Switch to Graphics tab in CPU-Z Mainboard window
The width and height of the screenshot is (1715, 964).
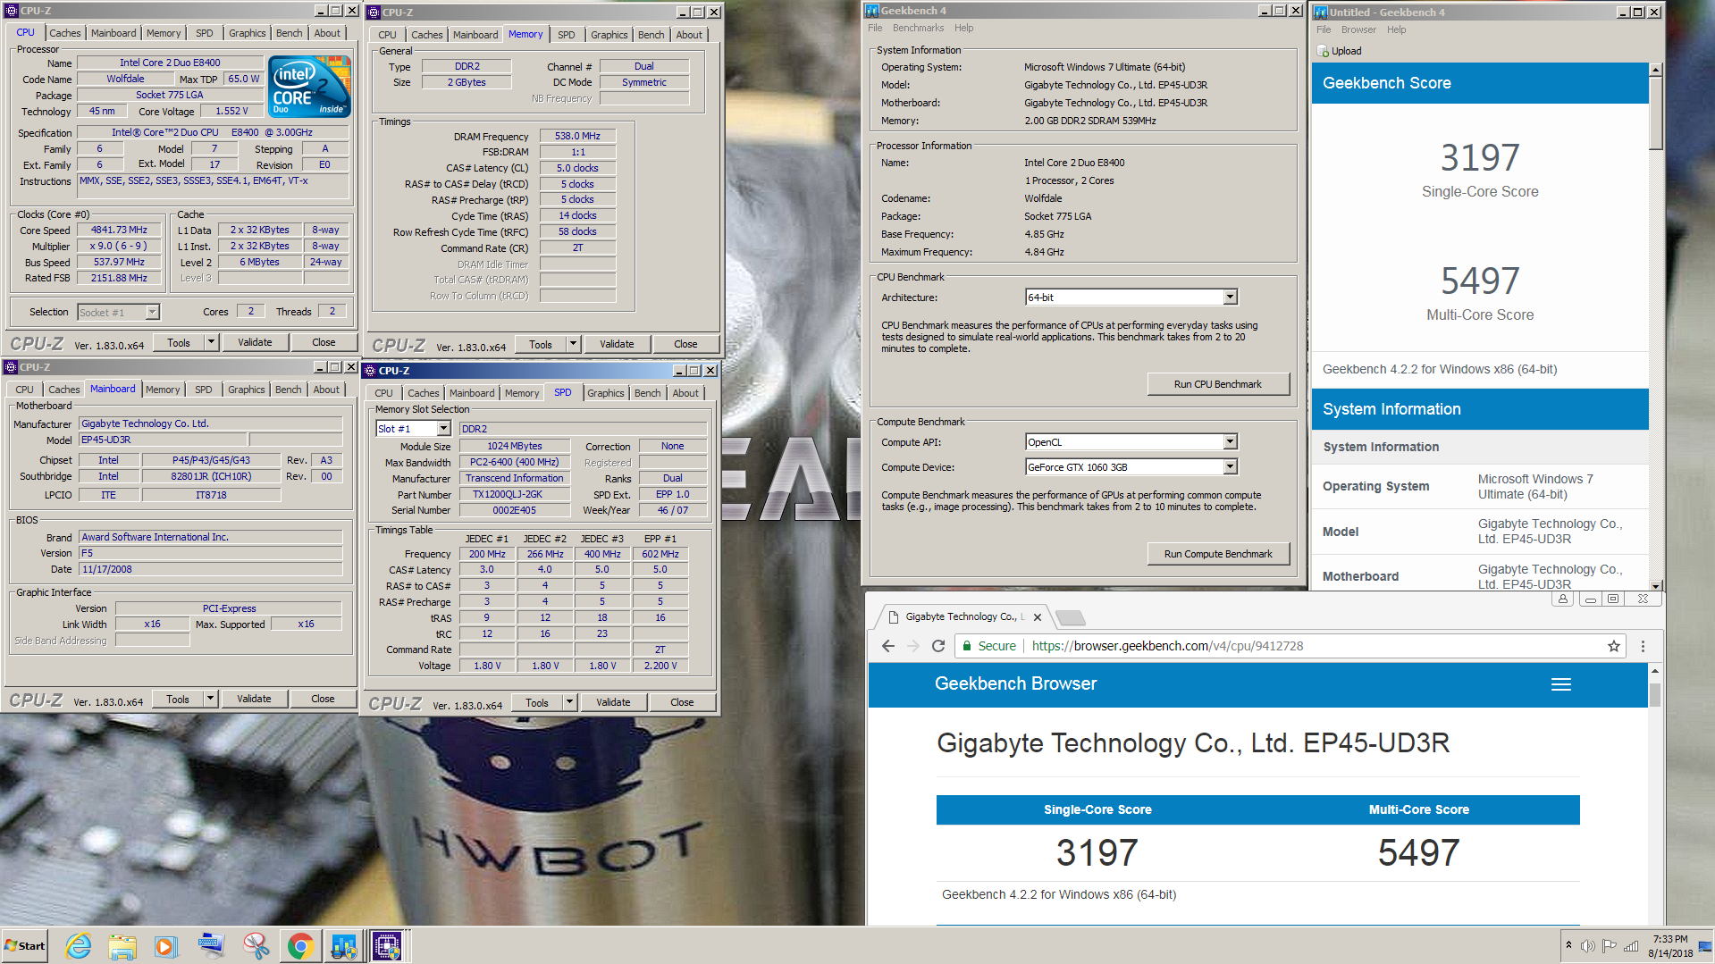(x=246, y=390)
